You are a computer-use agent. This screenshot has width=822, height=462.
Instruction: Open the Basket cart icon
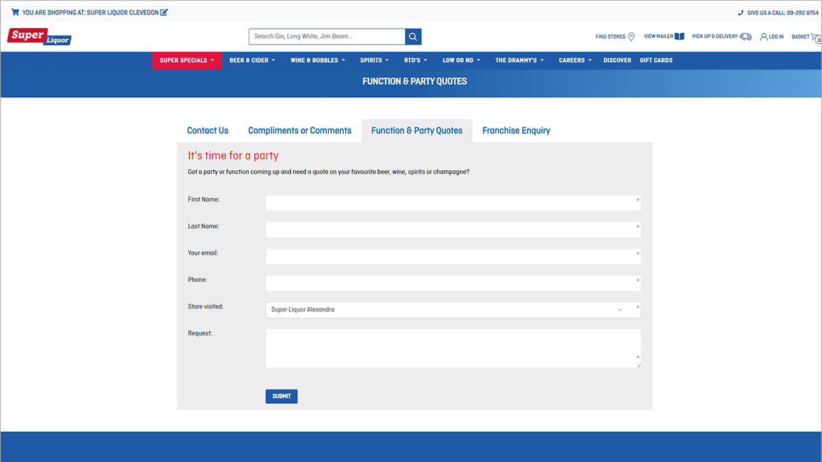(x=817, y=37)
